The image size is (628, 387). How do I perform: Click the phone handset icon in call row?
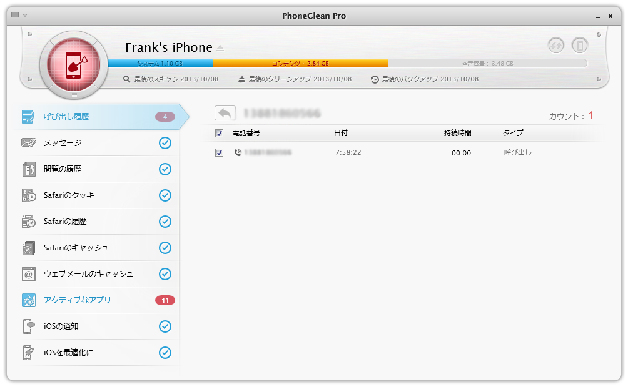[x=238, y=152]
